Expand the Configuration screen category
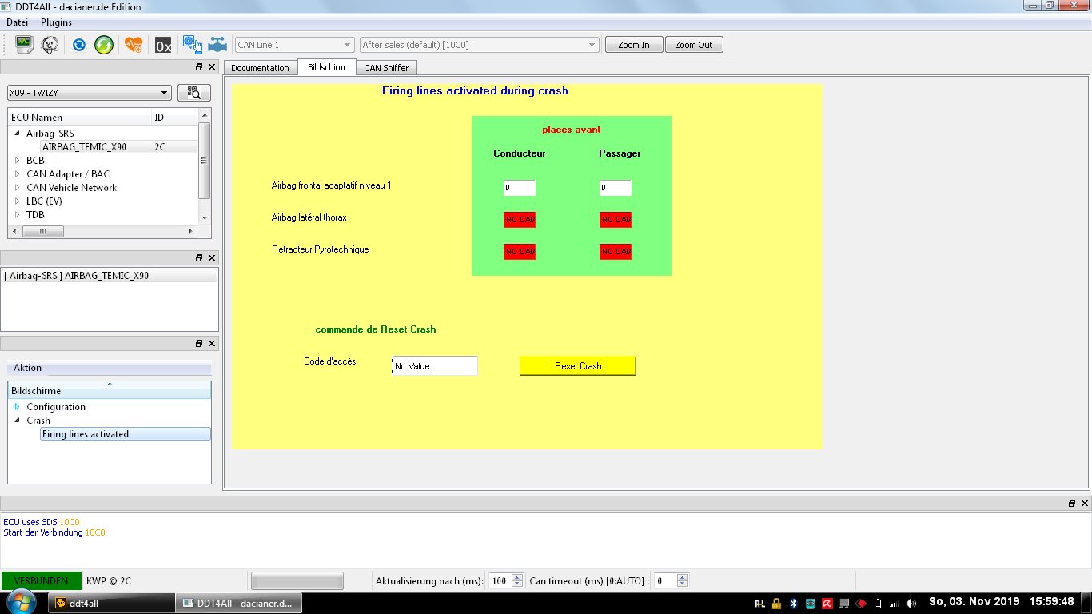The width and height of the screenshot is (1092, 614). pos(18,407)
